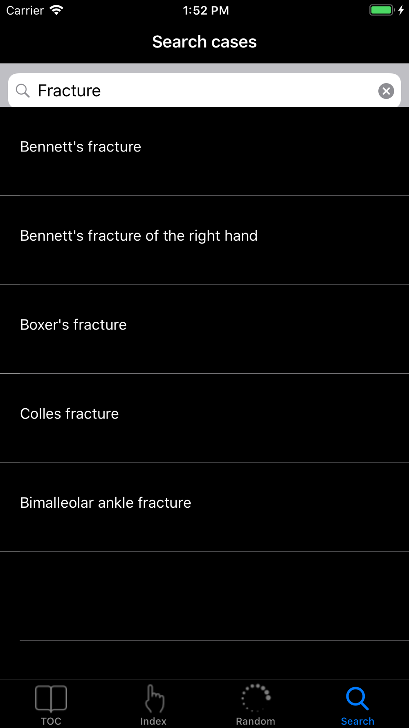The width and height of the screenshot is (409, 728).
Task: Tap the charging bolt icon
Action: (401, 10)
